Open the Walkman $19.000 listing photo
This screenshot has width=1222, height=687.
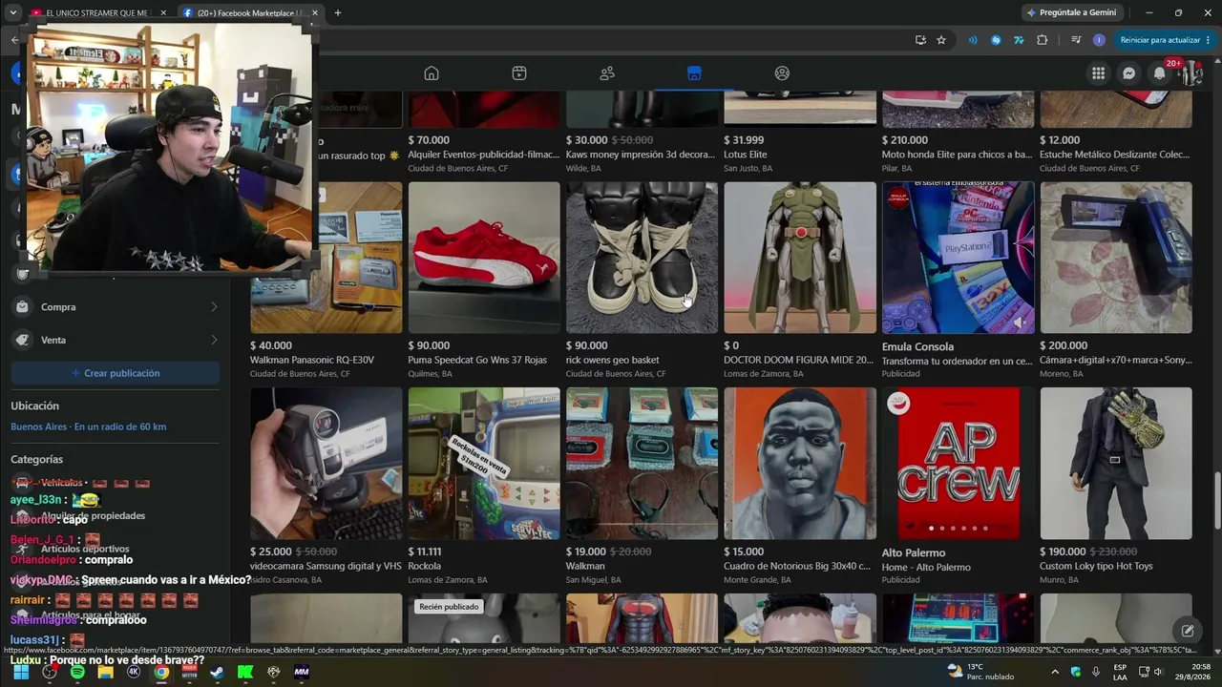pos(642,464)
